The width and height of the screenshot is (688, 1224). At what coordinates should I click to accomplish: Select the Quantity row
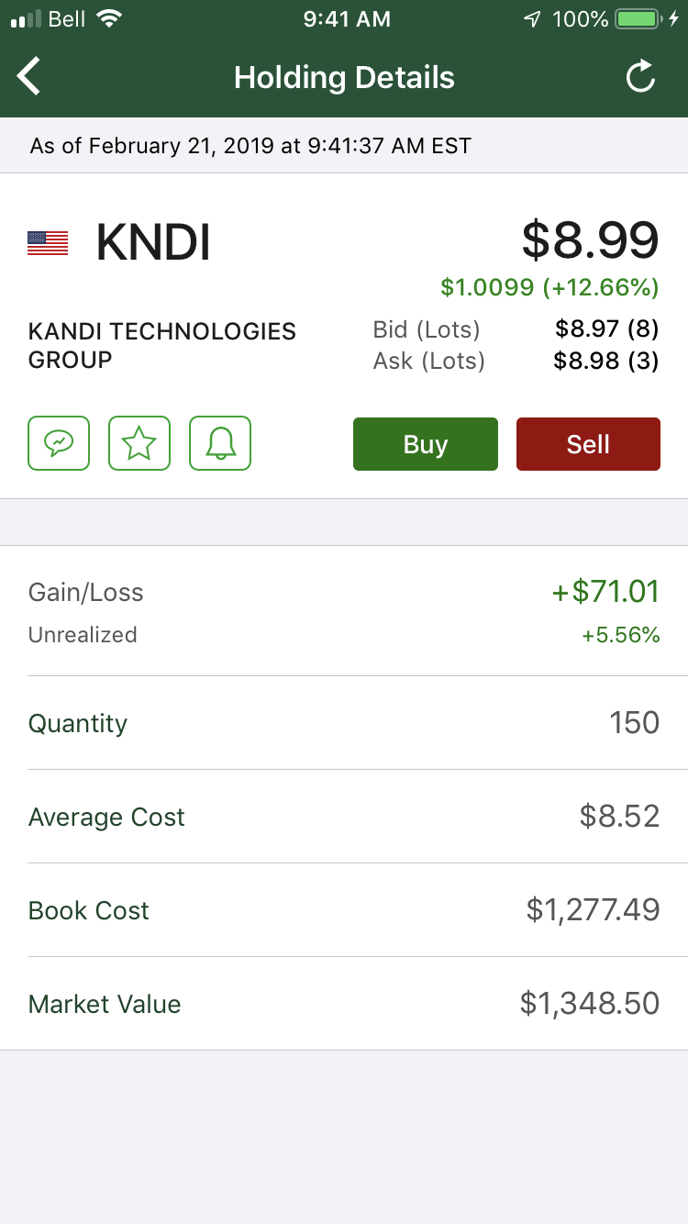344,723
